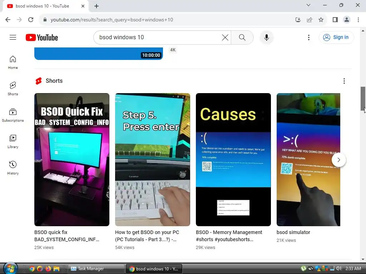Open Home in the sidebar
Screen dimensions: 366x274
[x=13, y=62]
